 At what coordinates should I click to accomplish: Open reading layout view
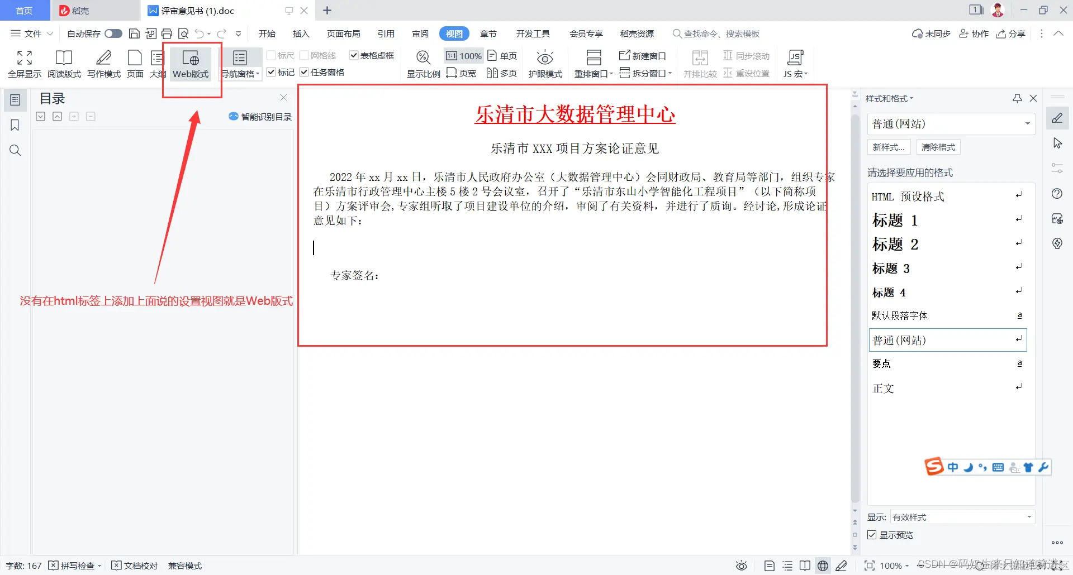coord(64,64)
